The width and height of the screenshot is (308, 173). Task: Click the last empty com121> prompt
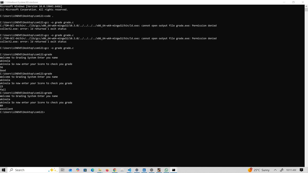22,112
